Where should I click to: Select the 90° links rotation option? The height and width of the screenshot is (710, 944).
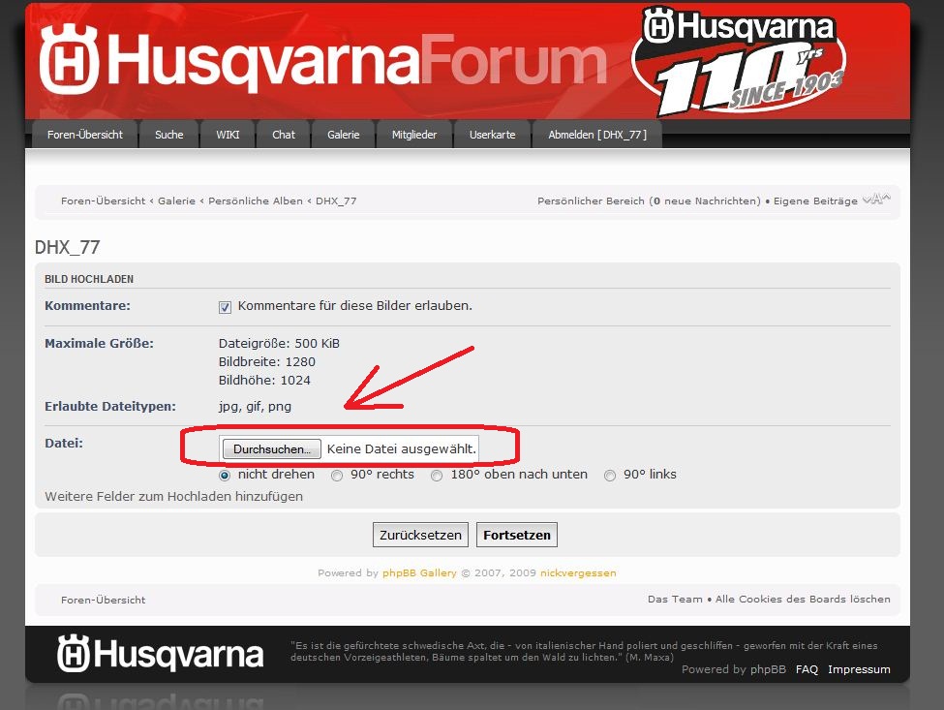(610, 476)
